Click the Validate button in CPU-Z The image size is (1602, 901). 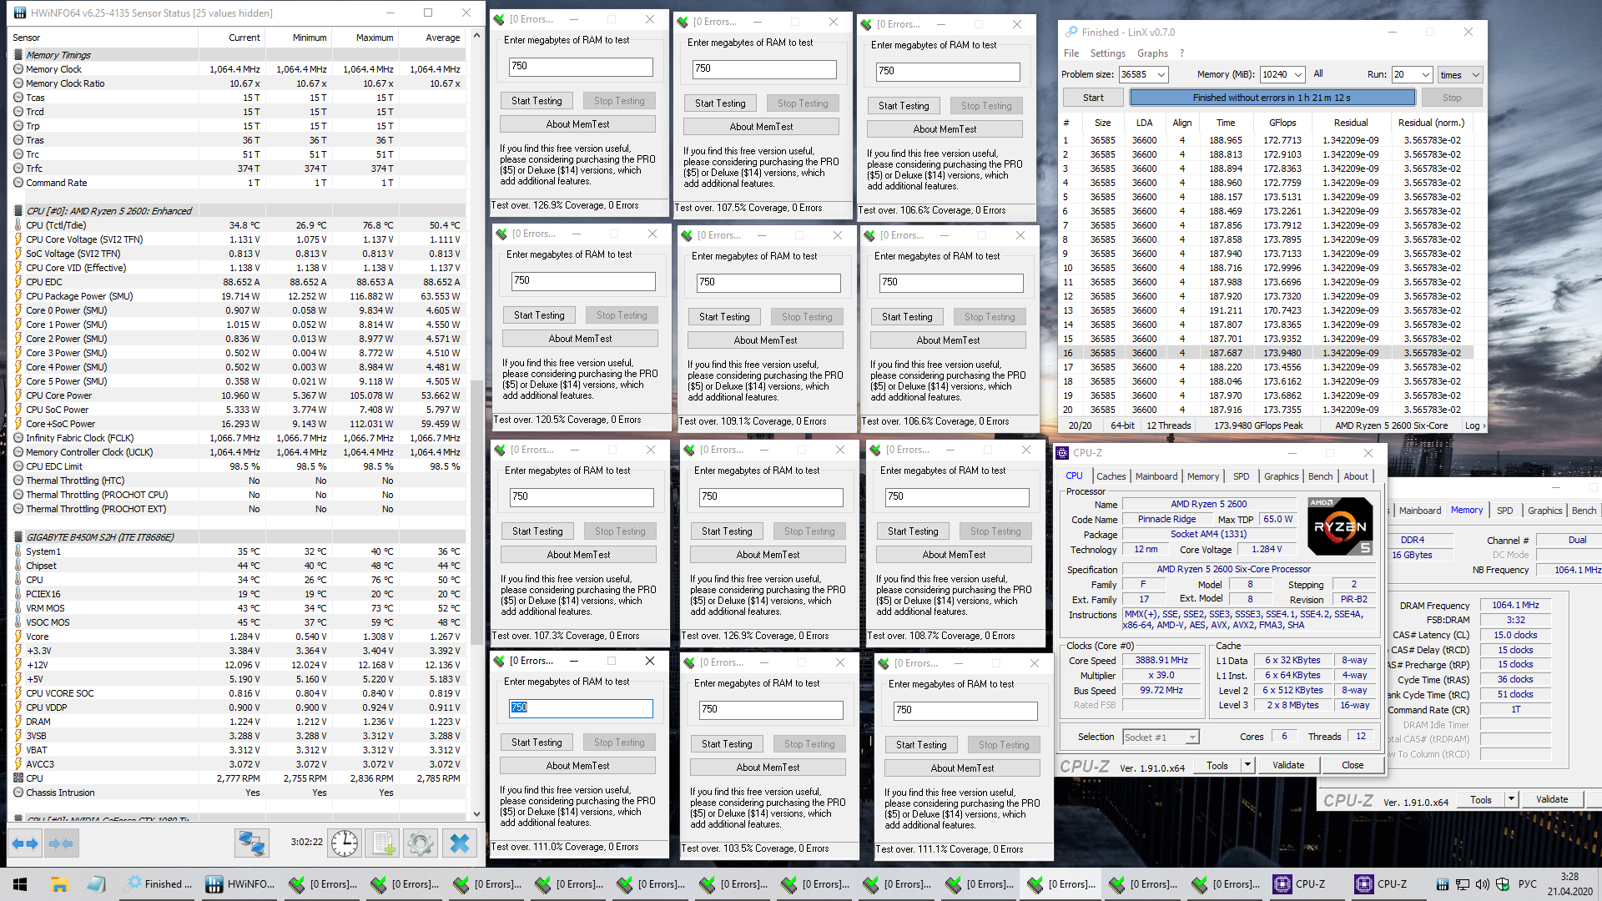coord(1288,765)
